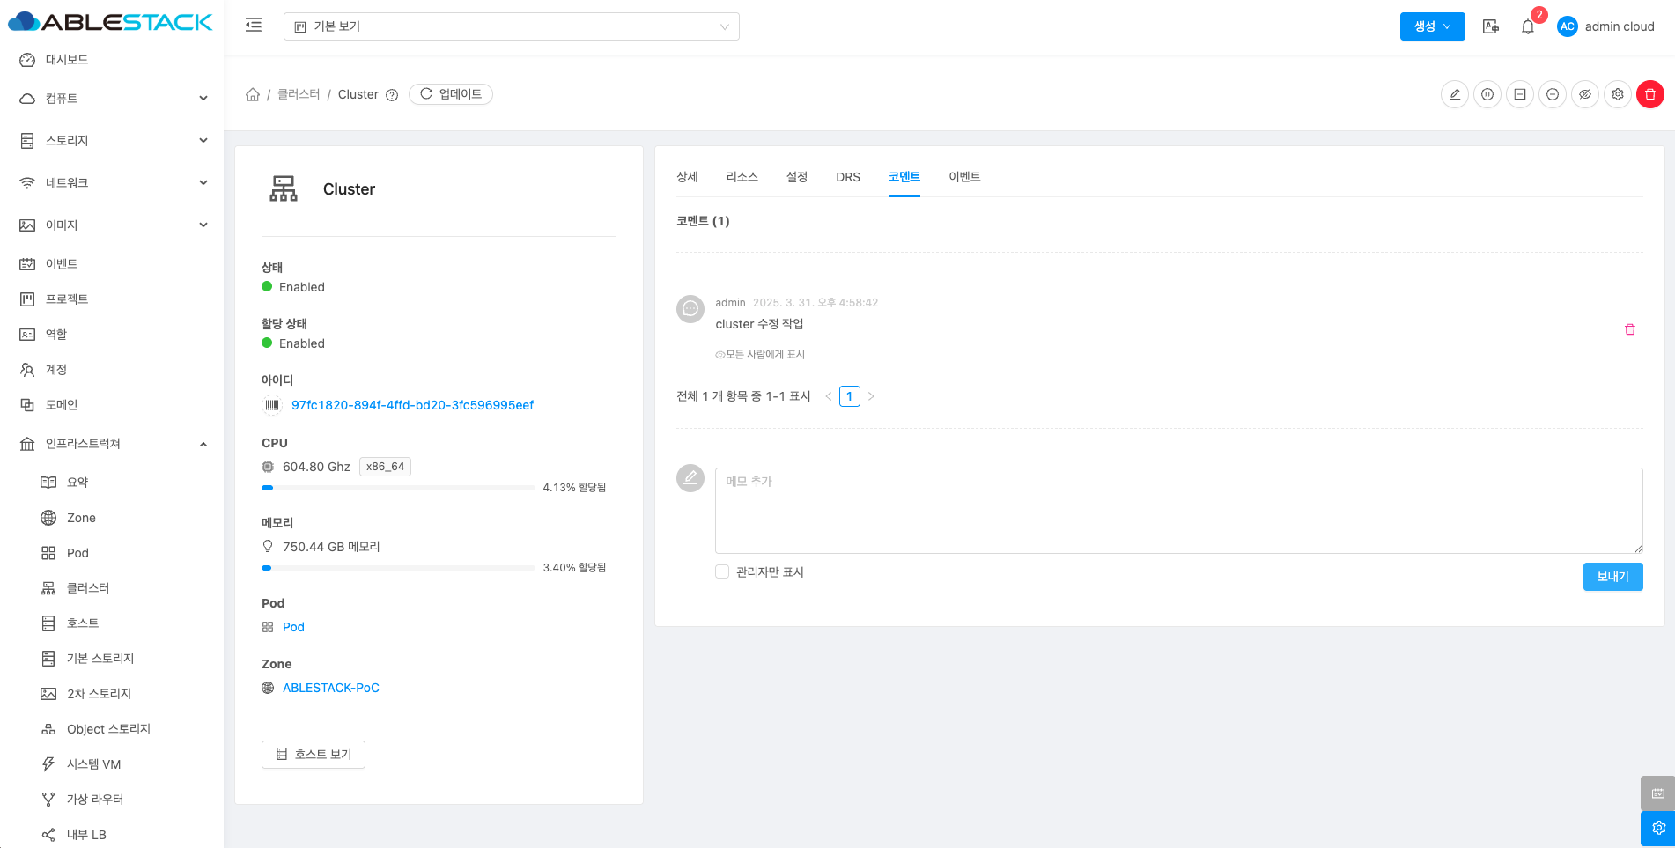1675x848 pixels.
Task: Go to previous comments page arrow
Action: coord(829,396)
